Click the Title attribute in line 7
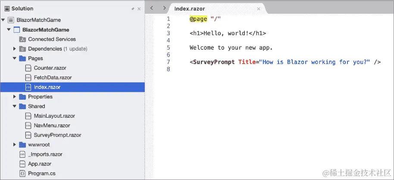Viewport: 394px width, 180px height. tap(247, 62)
